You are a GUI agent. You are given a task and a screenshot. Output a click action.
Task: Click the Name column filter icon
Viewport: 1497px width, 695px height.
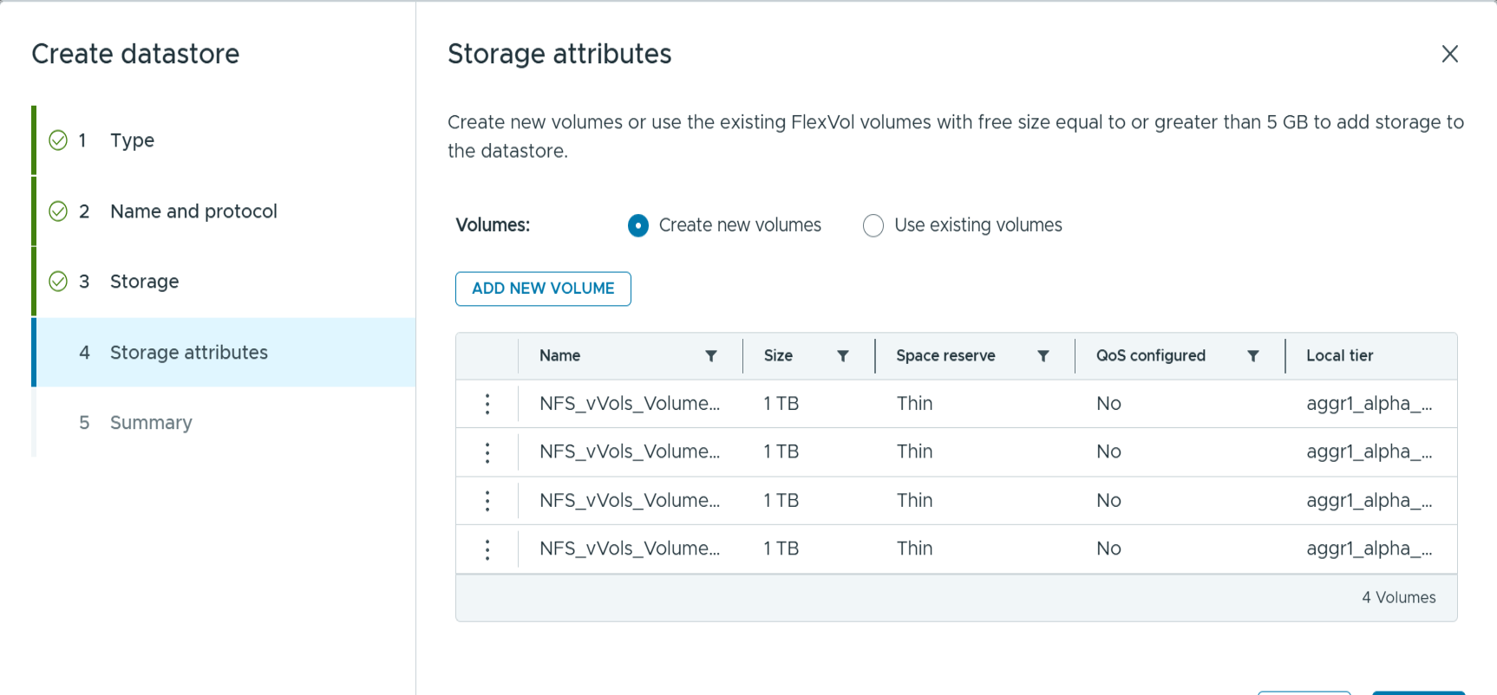pyautogui.click(x=711, y=356)
